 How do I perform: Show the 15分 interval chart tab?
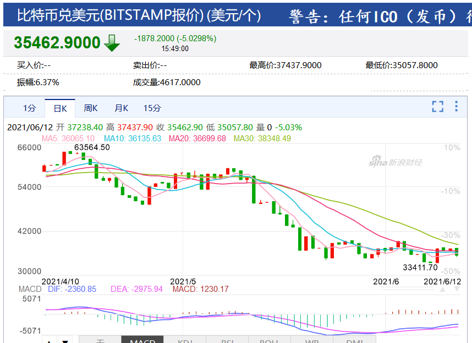[152, 108]
